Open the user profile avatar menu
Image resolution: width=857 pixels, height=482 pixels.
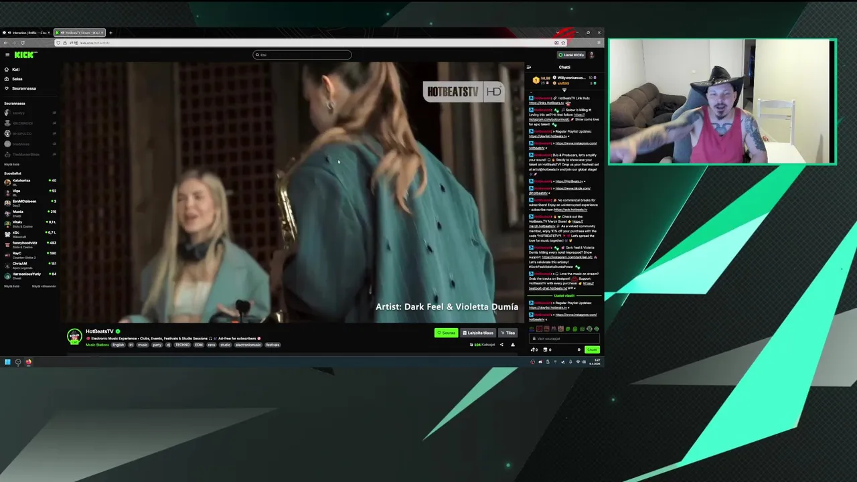tap(592, 55)
